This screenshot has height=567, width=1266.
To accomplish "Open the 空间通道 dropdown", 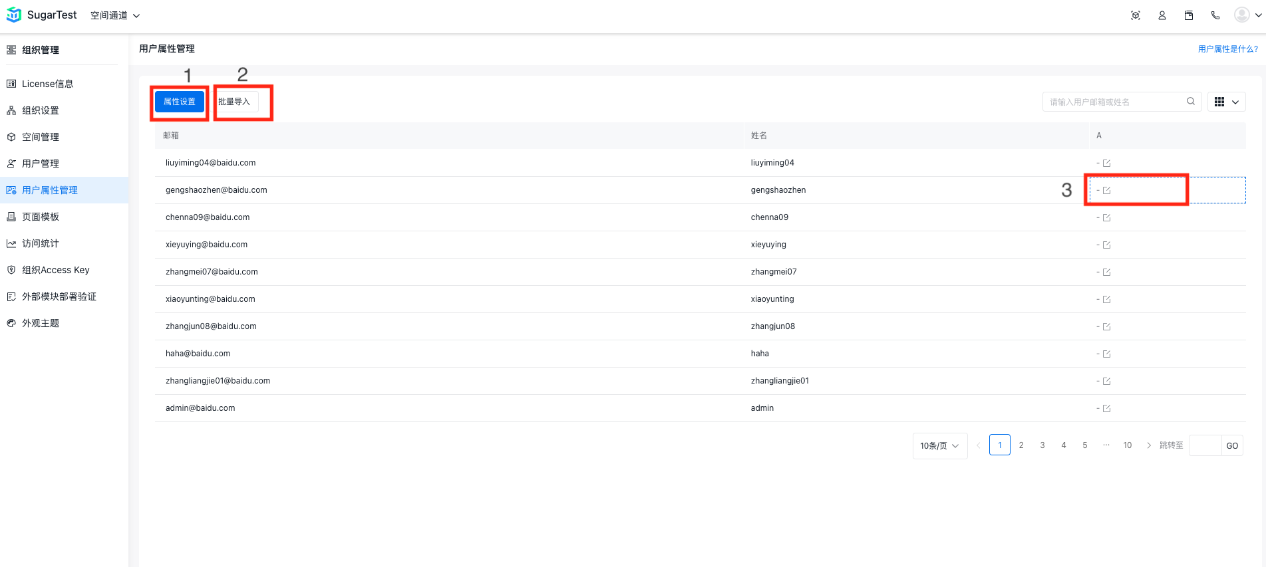I will point(115,15).
